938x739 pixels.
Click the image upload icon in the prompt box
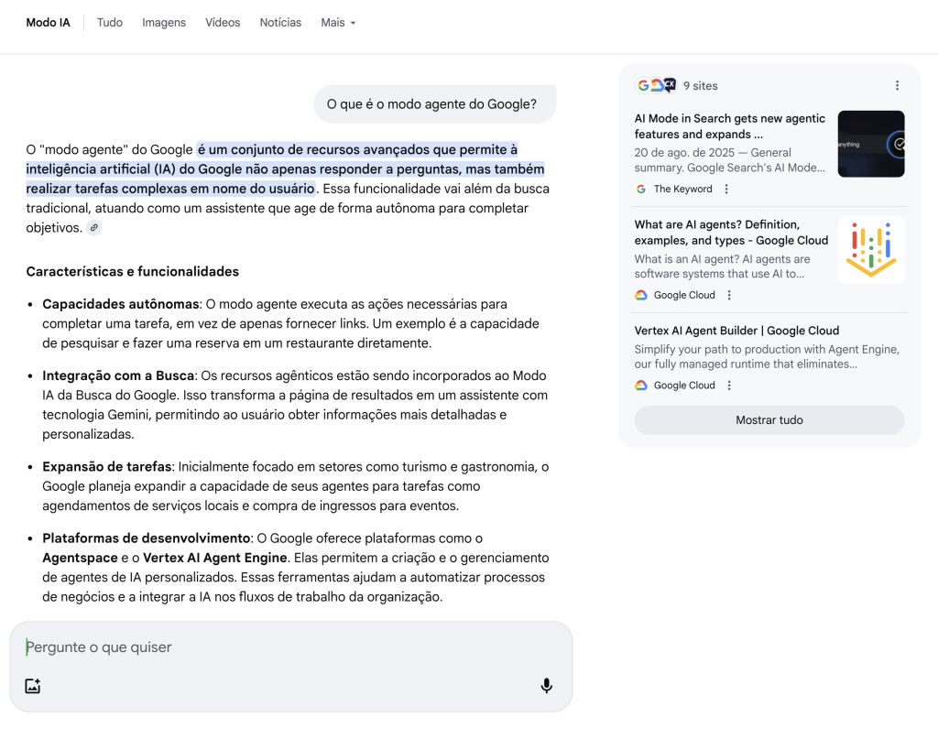(33, 686)
